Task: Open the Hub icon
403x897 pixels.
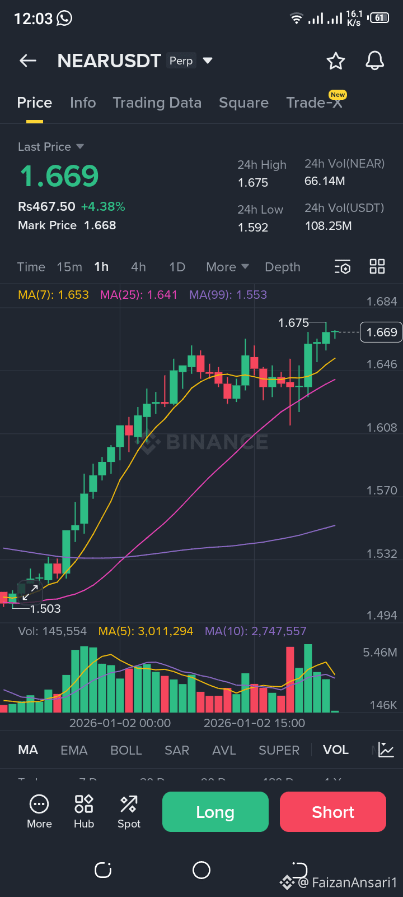Action: coord(84,812)
